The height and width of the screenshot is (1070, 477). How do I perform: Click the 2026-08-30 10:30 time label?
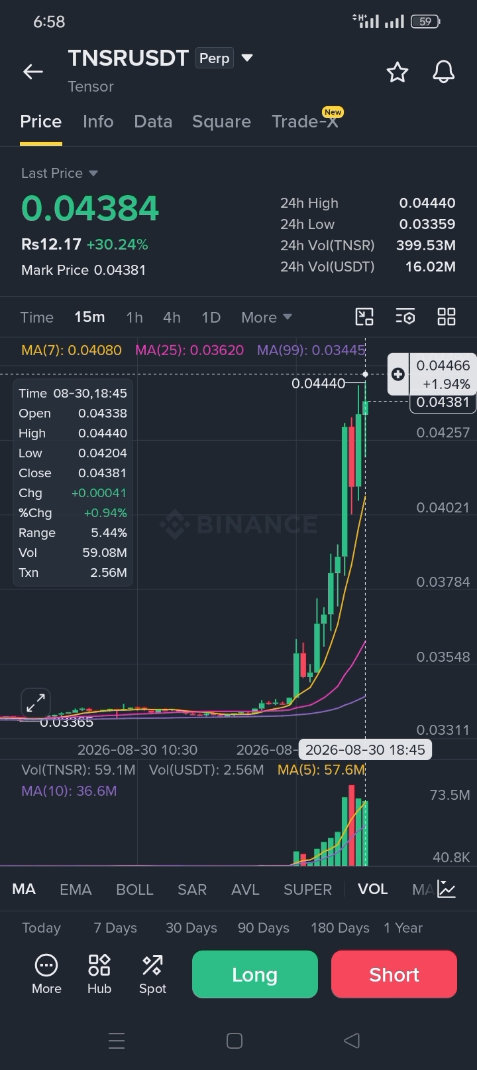click(x=137, y=750)
